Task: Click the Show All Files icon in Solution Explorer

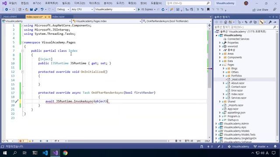Action: pos(255,22)
